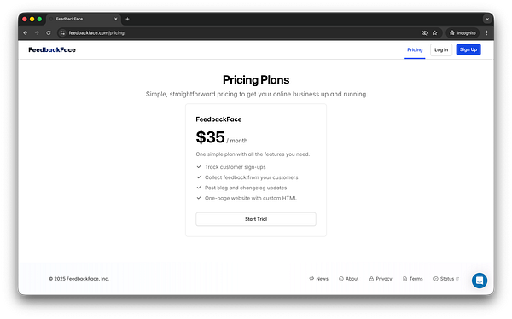Viewport: 512px width, 319px height.
Task: Open the blue chat widget bubble
Action: click(480, 281)
